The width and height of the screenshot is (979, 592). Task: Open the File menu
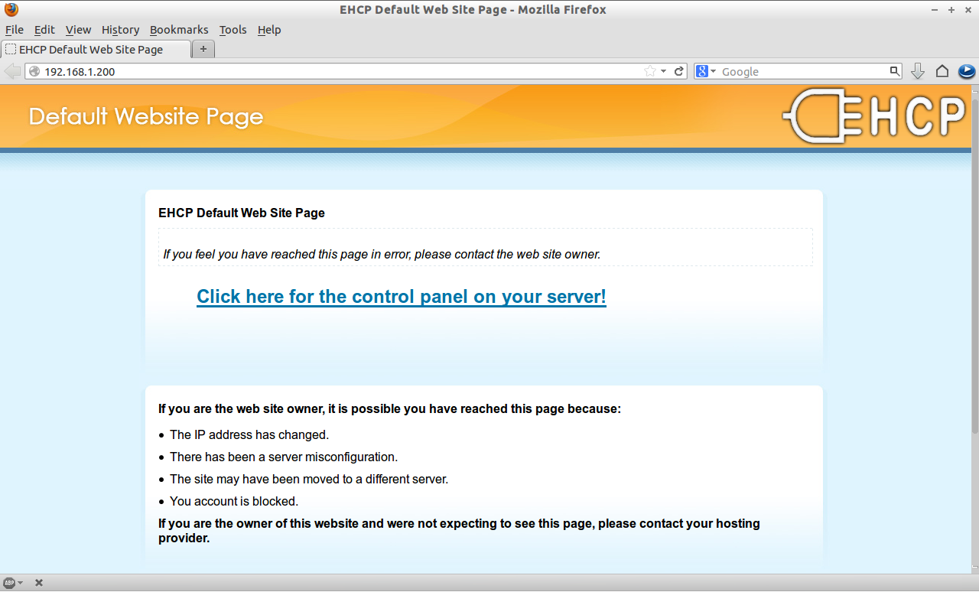[x=15, y=30]
